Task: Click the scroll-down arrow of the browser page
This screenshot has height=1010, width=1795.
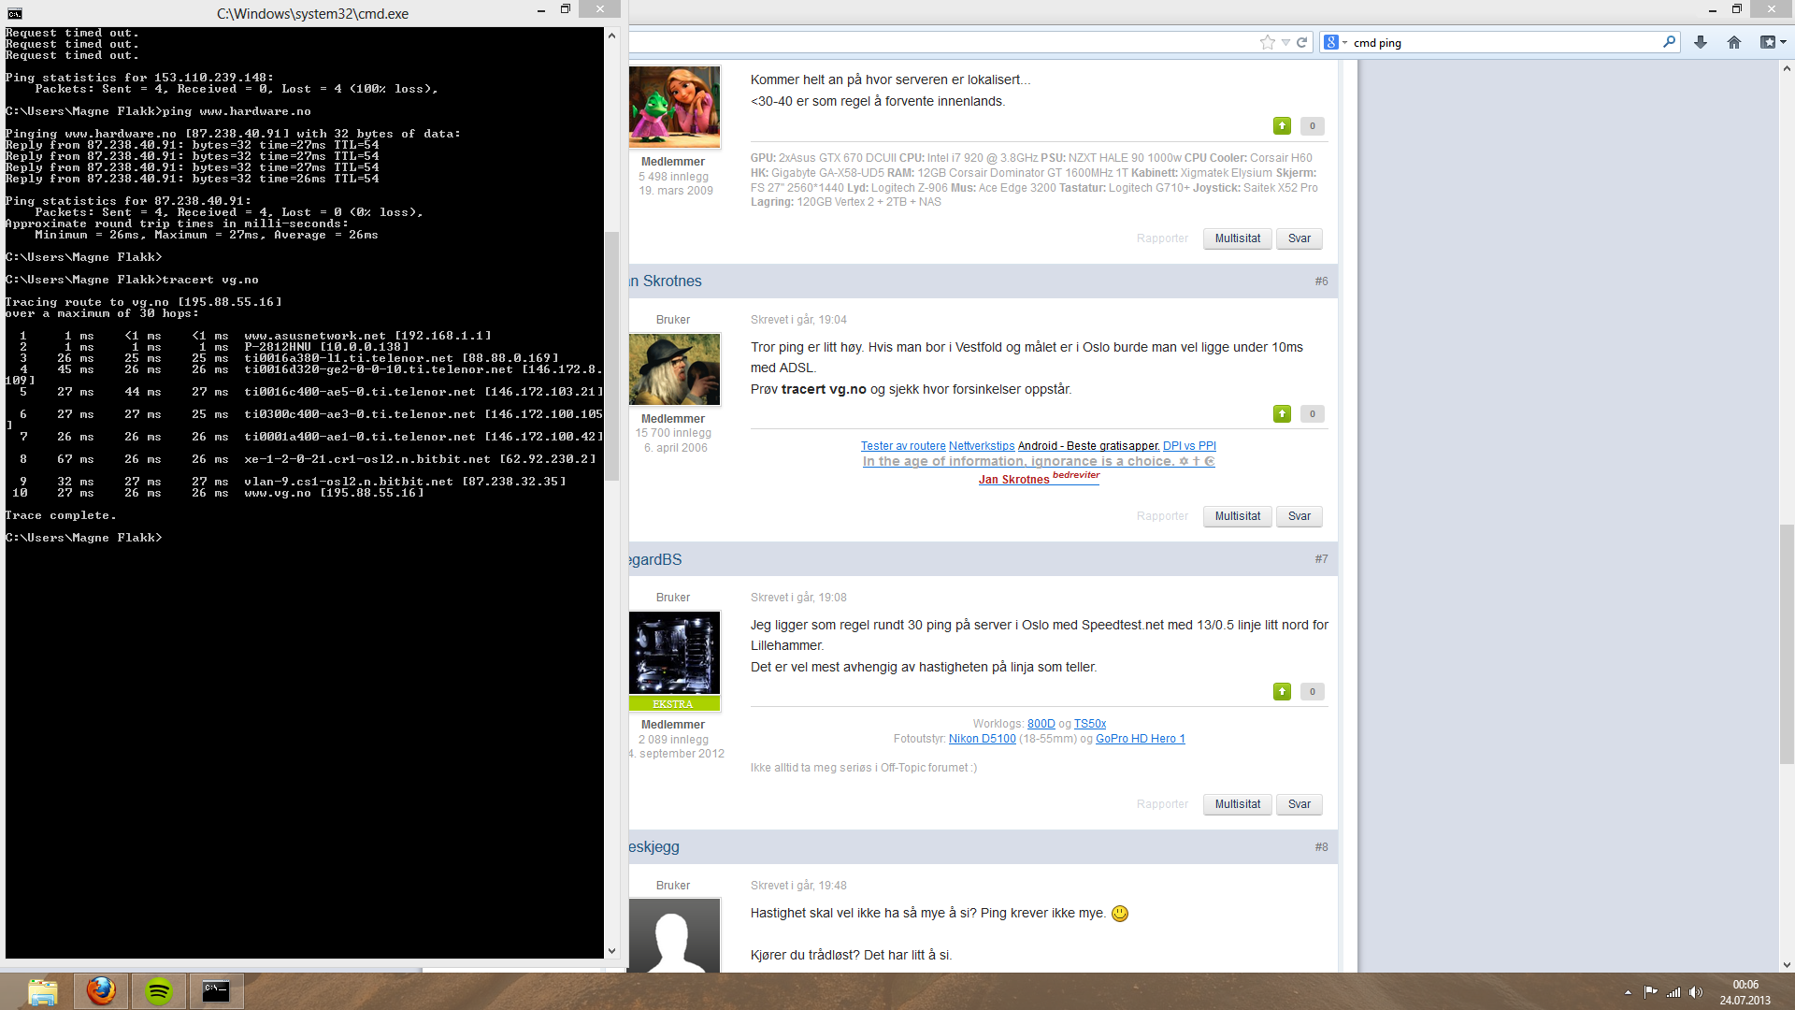Action: point(1787,964)
